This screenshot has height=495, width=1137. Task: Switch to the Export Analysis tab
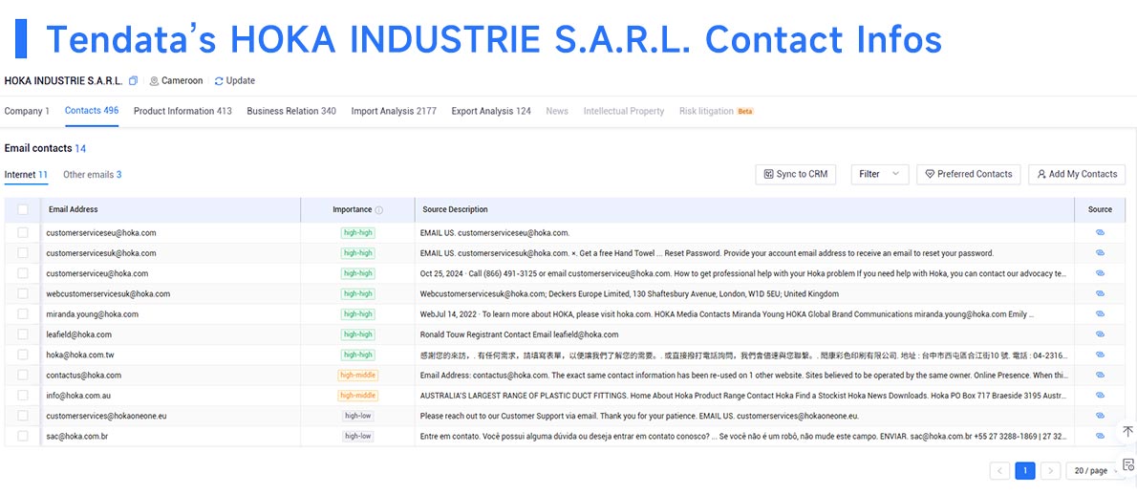coord(491,111)
